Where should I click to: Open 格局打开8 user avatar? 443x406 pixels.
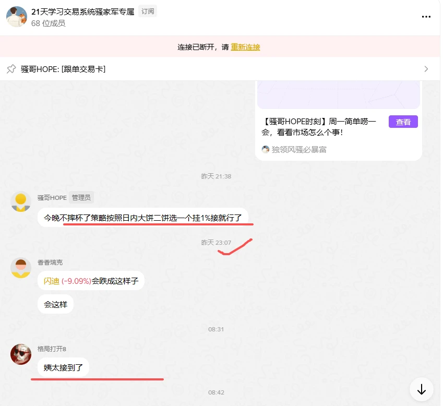[21, 354]
